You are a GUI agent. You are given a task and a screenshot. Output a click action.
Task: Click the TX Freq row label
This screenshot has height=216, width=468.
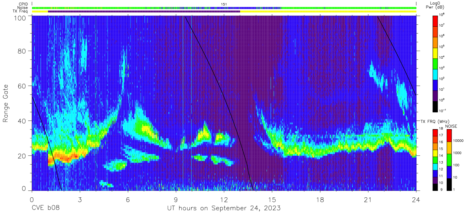point(21,11)
